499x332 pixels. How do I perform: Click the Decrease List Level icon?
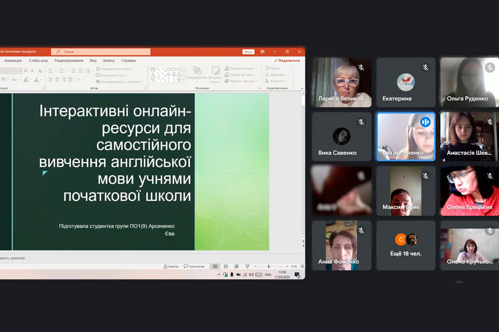73,70
